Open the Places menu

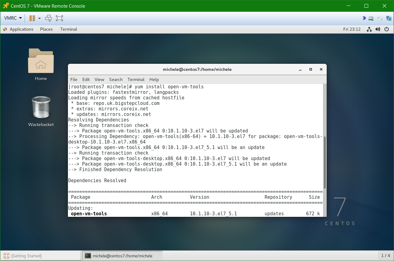pyautogui.click(x=46, y=29)
